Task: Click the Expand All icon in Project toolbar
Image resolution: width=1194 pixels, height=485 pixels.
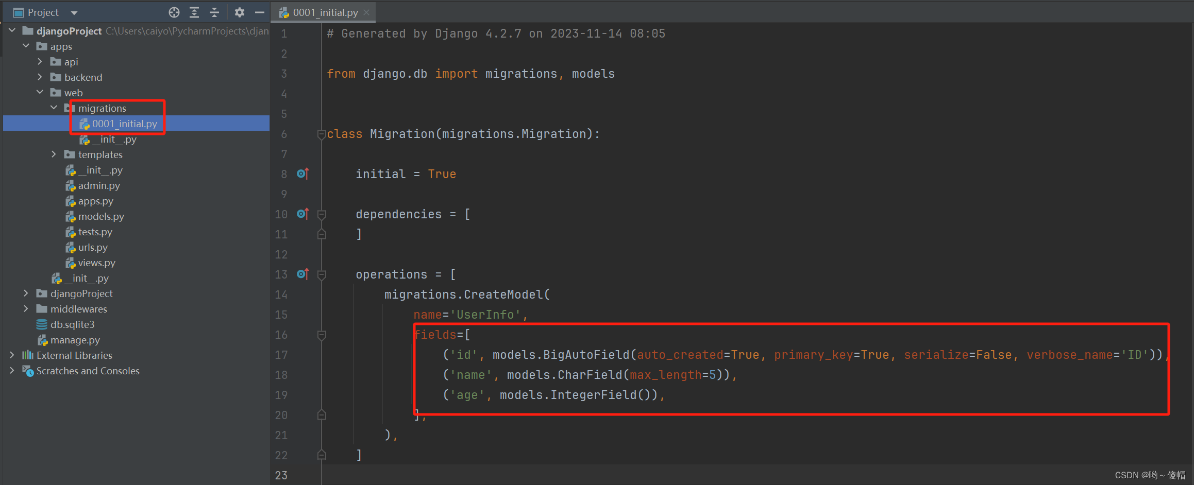Action: pyautogui.click(x=194, y=12)
